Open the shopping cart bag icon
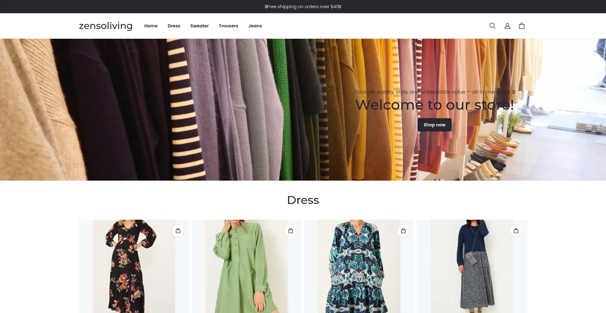This screenshot has width=606, height=313. click(x=521, y=26)
